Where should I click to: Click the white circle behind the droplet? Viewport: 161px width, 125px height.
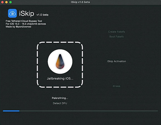click(x=60, y=61)
